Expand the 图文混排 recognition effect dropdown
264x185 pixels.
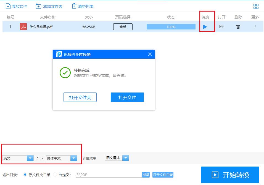tap(126, 158)
